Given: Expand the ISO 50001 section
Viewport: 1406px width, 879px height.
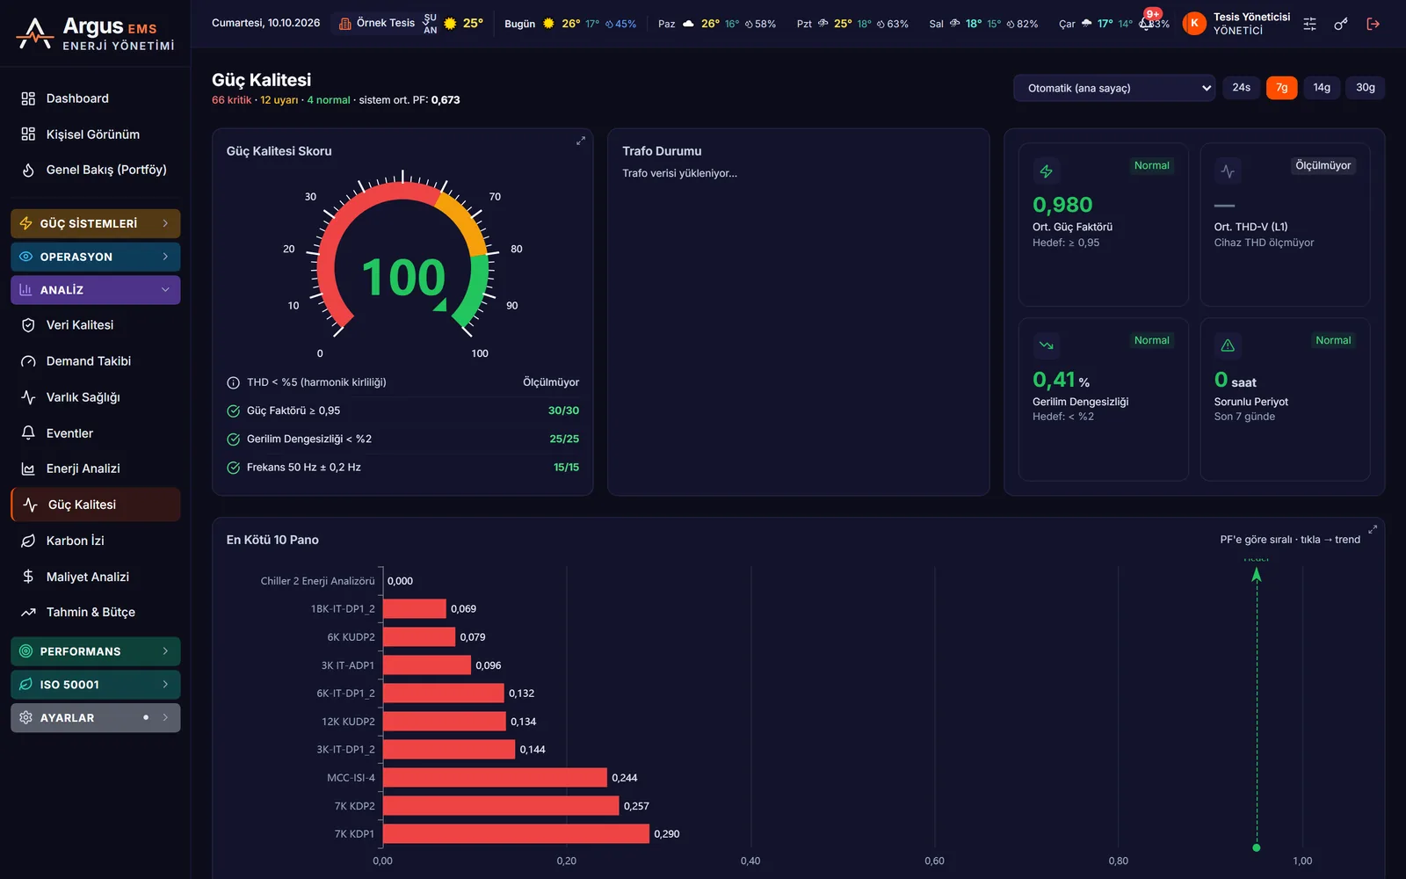Looking at the screenshot, I should pos(96,685).
